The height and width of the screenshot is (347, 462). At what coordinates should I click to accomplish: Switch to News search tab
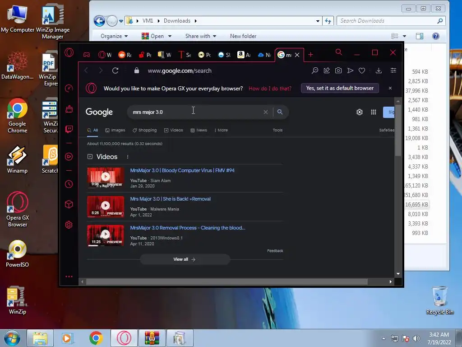pos(199,130)
